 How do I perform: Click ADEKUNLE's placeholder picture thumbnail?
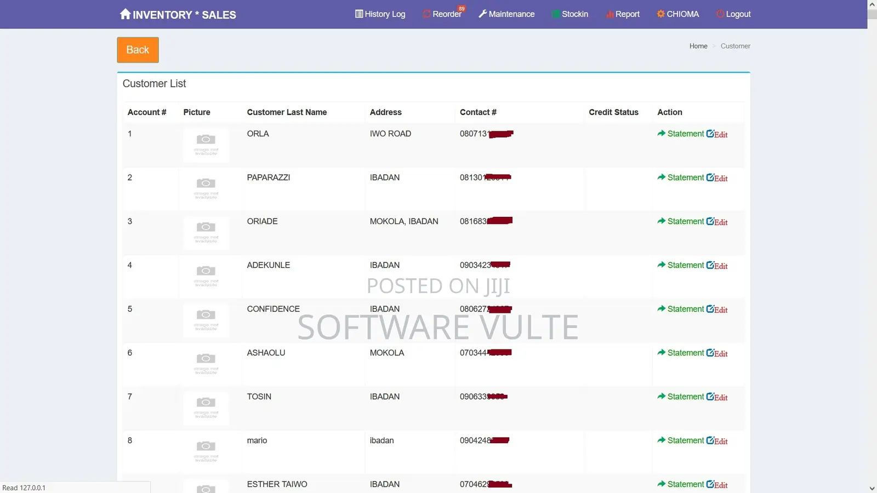coord(206,277)
